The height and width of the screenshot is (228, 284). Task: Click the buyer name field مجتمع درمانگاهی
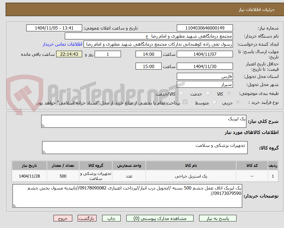[149, 36]
